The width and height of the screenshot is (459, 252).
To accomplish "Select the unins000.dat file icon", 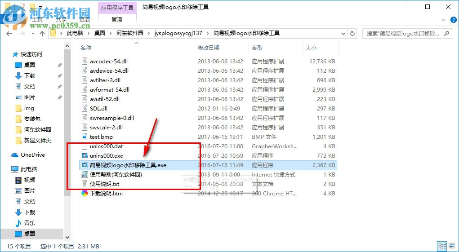I will [x=85, y=146].
